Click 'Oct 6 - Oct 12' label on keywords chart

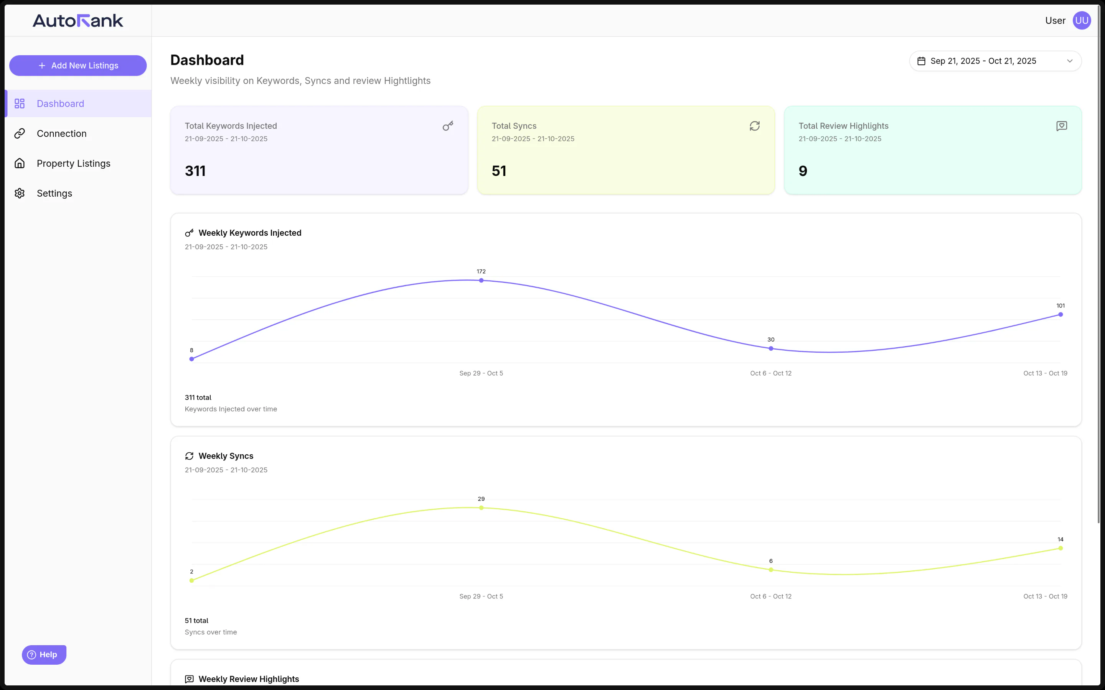point(771,373)
